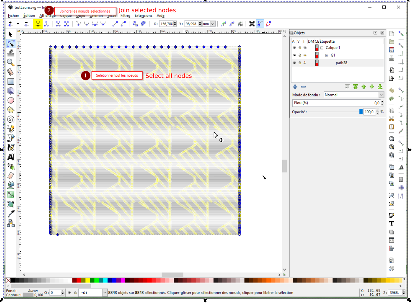This screenshot has width=414, height=303.
Task: Open the Edition menu
Action: (29, 15)
